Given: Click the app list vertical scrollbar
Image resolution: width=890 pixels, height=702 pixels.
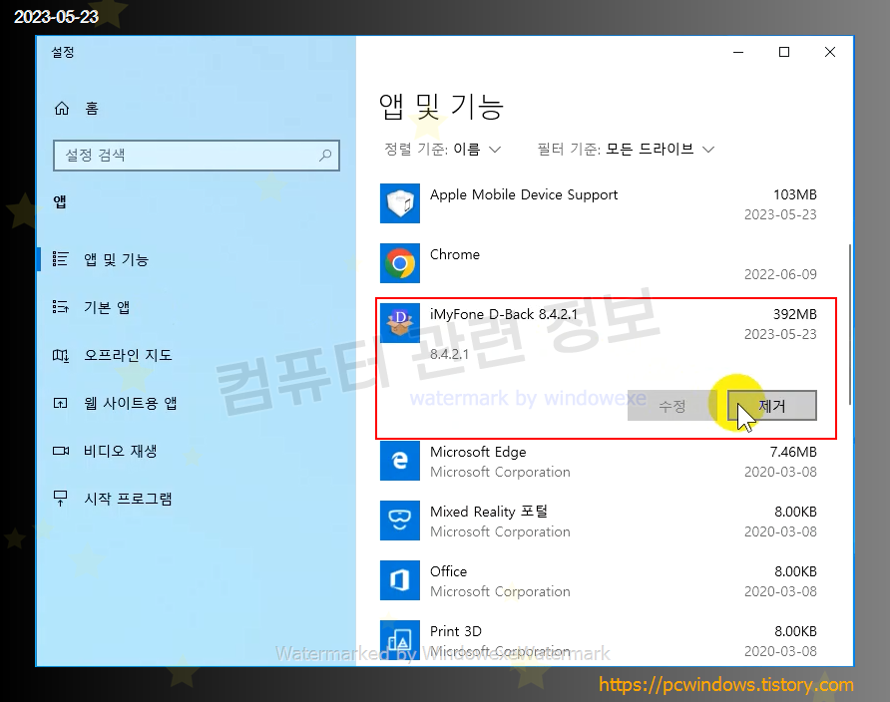Looking at the screenshot, I should 850,324.
